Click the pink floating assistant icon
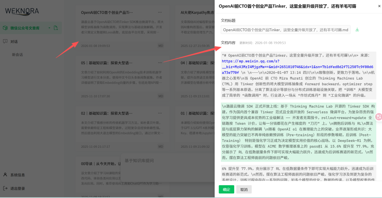 click(x=379, y=117)
